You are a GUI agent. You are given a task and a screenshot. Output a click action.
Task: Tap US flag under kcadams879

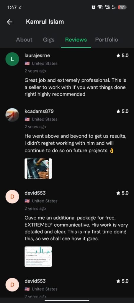tap(27, 119)
